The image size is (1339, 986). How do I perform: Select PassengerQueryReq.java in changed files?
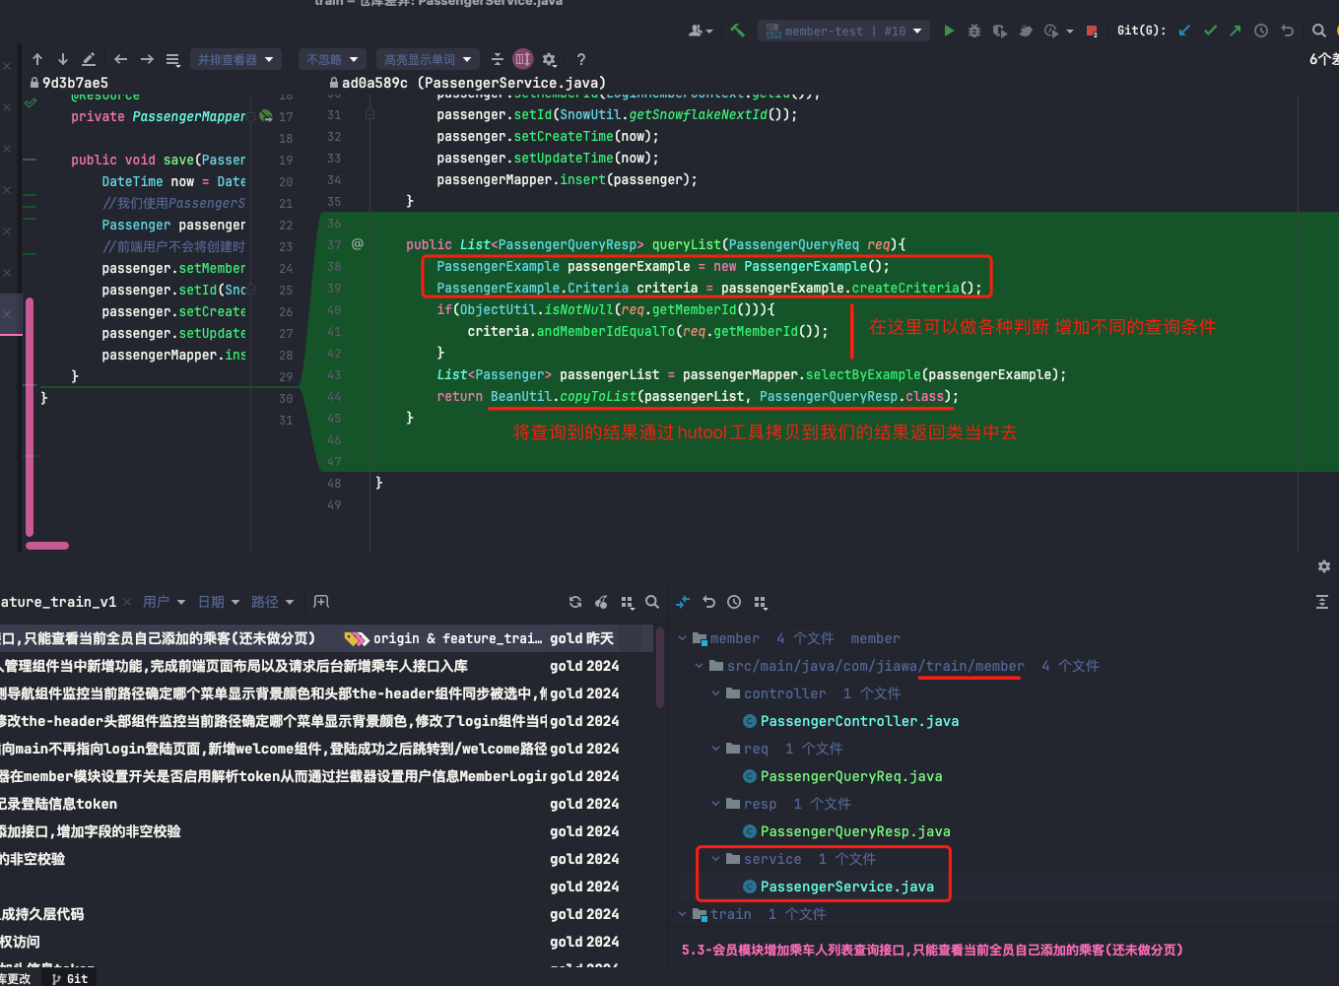pos(851,776)
